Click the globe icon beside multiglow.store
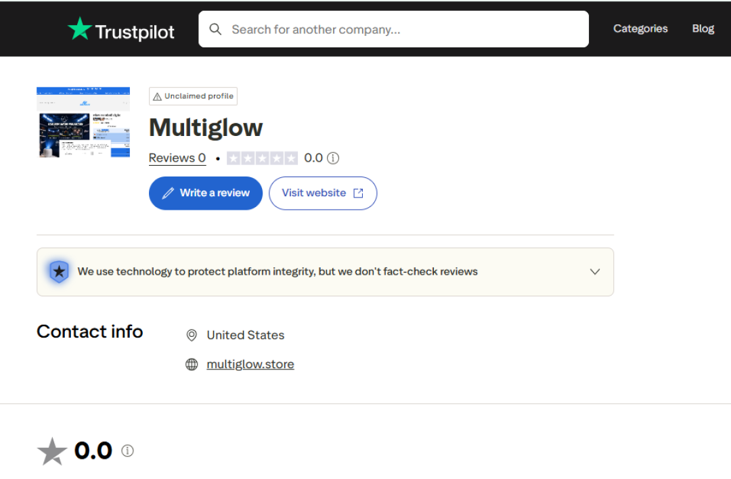 click(x=192, y=365)
